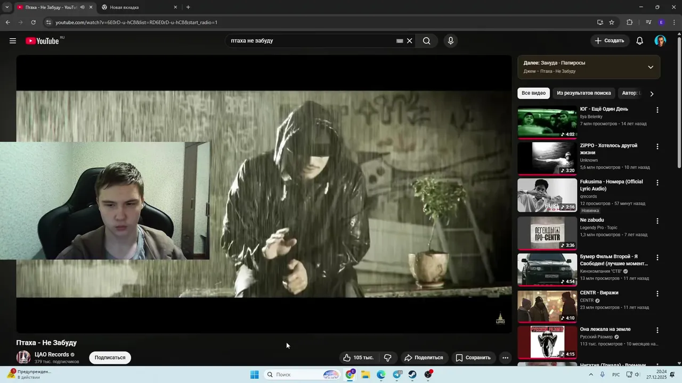Image resolution: width=682 pixels, height=383 pixels.
Task: Expand the Далее playlist panel chevron
Action: (651, 67)
